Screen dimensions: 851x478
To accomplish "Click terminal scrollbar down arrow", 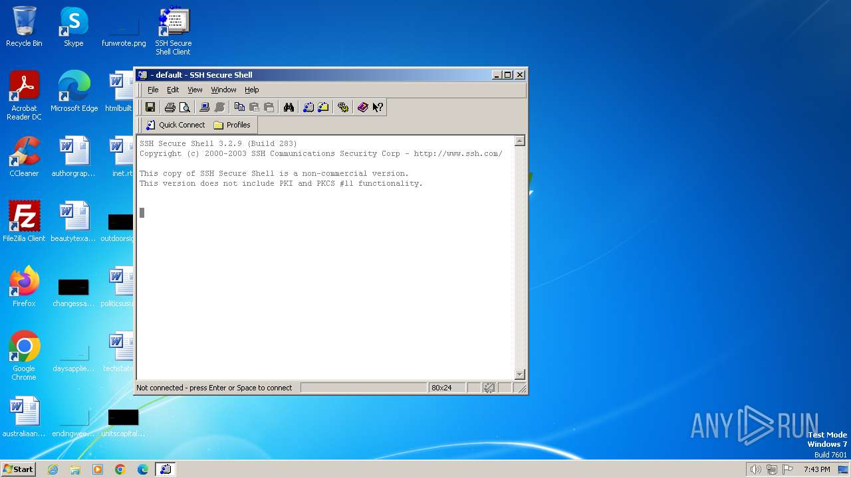I will click(x=520, y=374).
